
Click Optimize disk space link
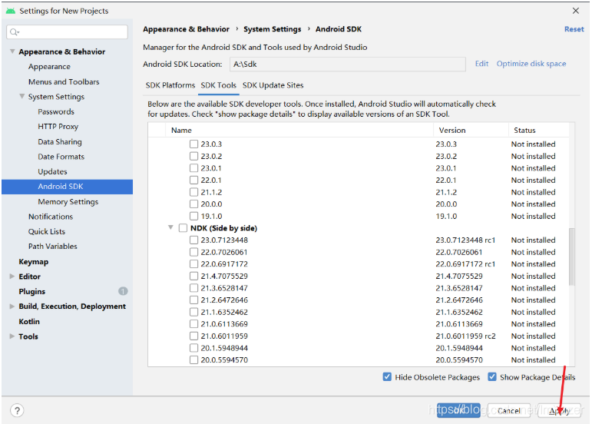[x=531, y=64]
